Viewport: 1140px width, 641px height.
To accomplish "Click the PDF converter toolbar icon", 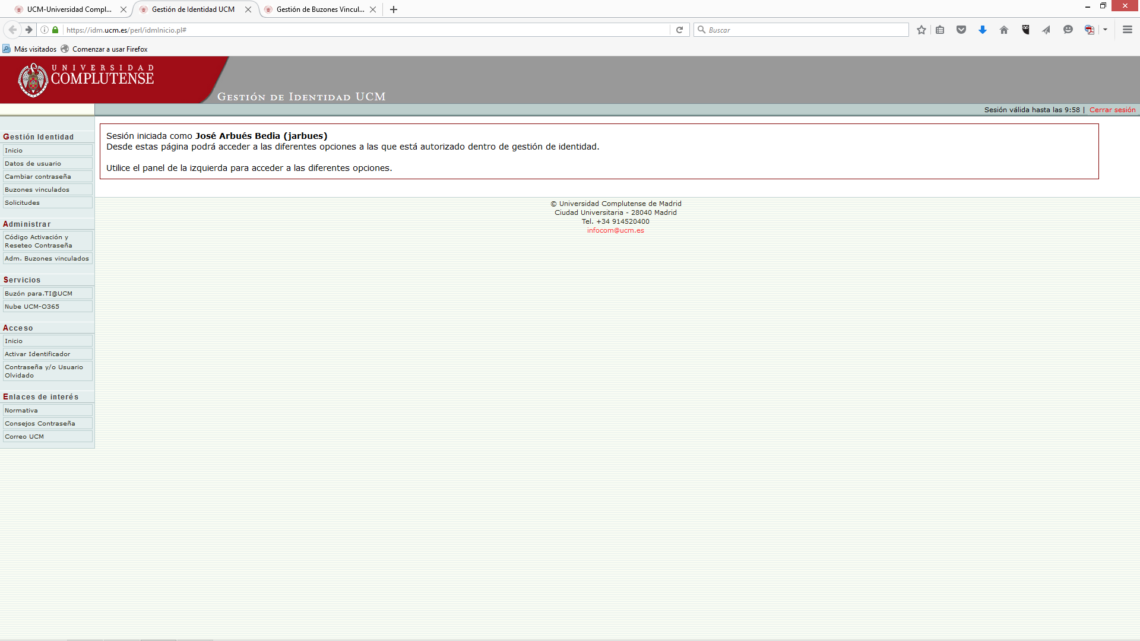I will point(1089,30).
